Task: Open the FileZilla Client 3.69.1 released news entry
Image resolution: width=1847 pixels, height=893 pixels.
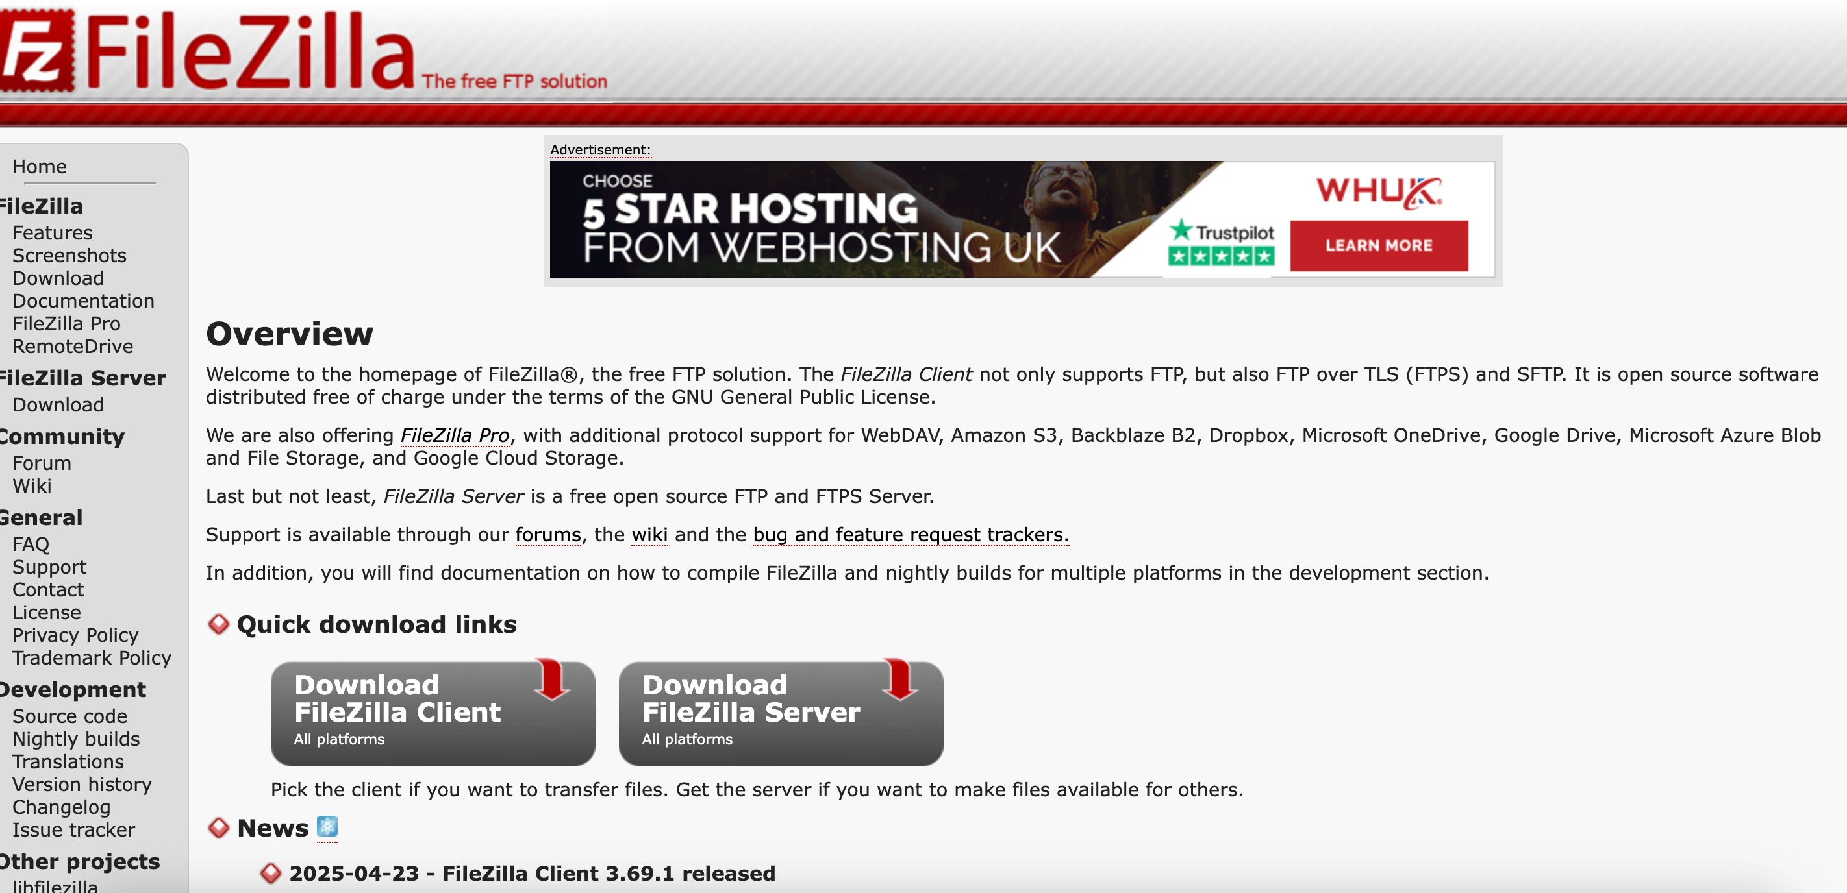Action: (x=533, y=873)
